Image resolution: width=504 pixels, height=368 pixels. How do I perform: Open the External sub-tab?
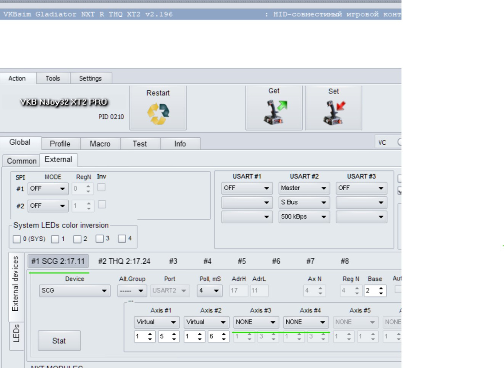(58, 160)
